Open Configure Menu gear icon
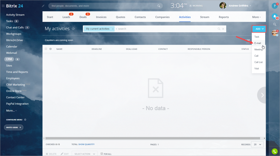The width and height of the screenshot is (280, 156). click(25, 120)
